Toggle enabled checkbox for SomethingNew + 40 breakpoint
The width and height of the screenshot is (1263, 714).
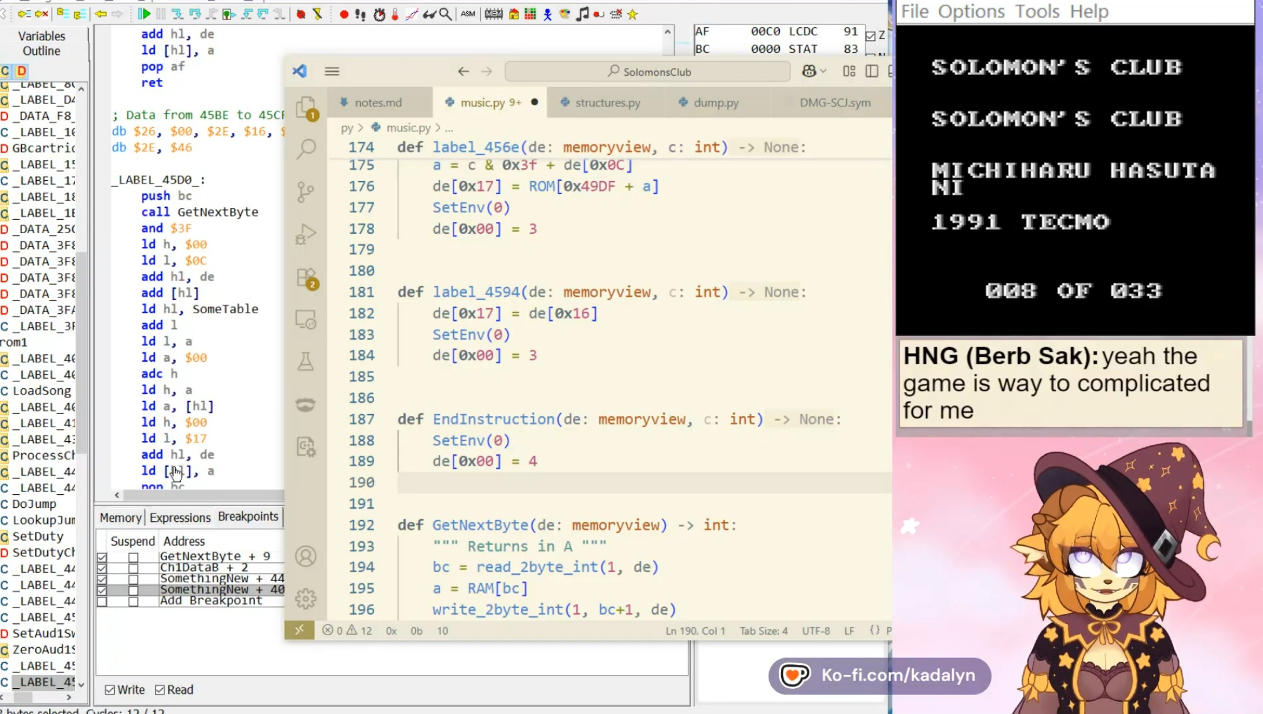pyautogui.click(x=102, y=590)
